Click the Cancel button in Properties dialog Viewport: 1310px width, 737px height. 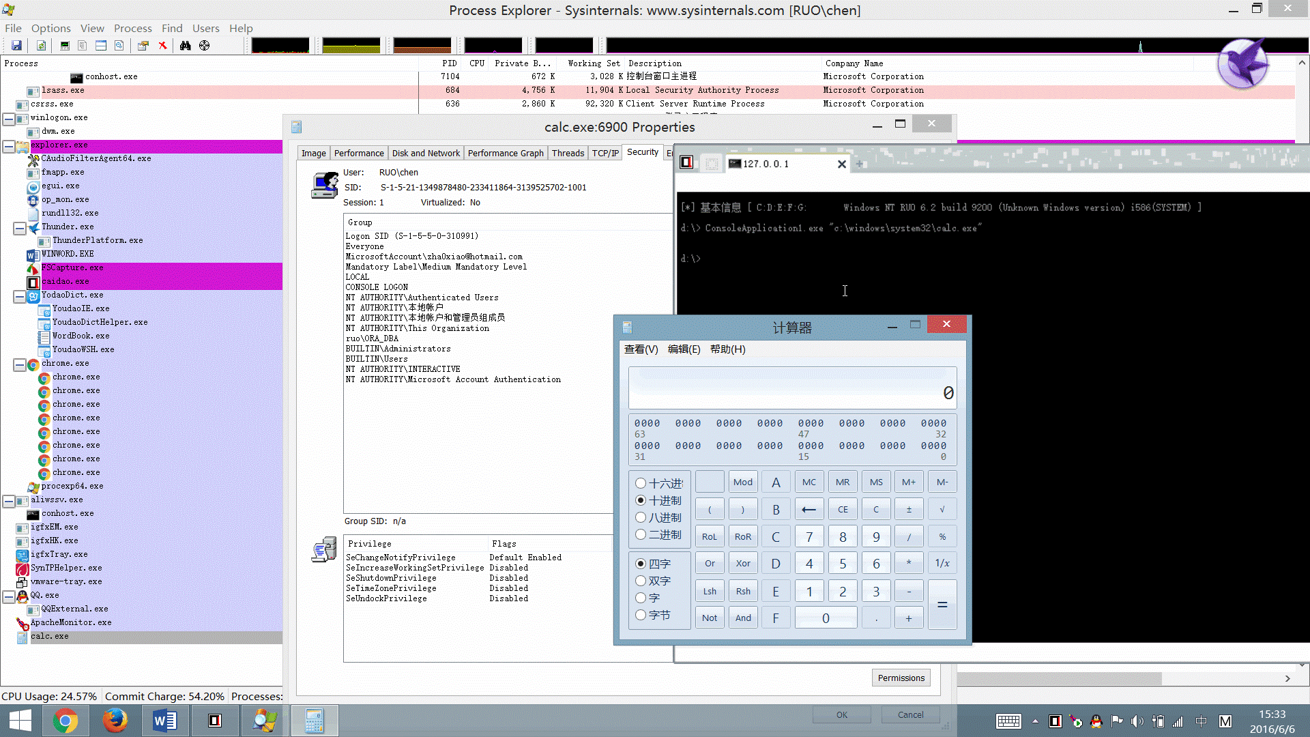tap(910, 714)
